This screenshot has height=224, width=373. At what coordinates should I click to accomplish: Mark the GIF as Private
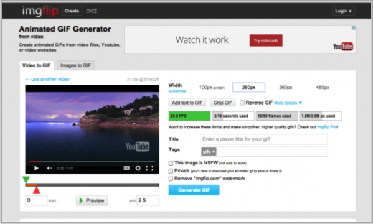171,170
